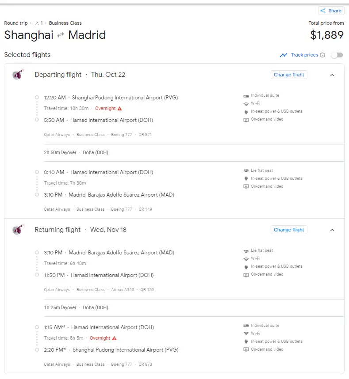
Task: Click Qatar Airways logo on returning flight
Action: pyautogui.click(x=18, y=230)
